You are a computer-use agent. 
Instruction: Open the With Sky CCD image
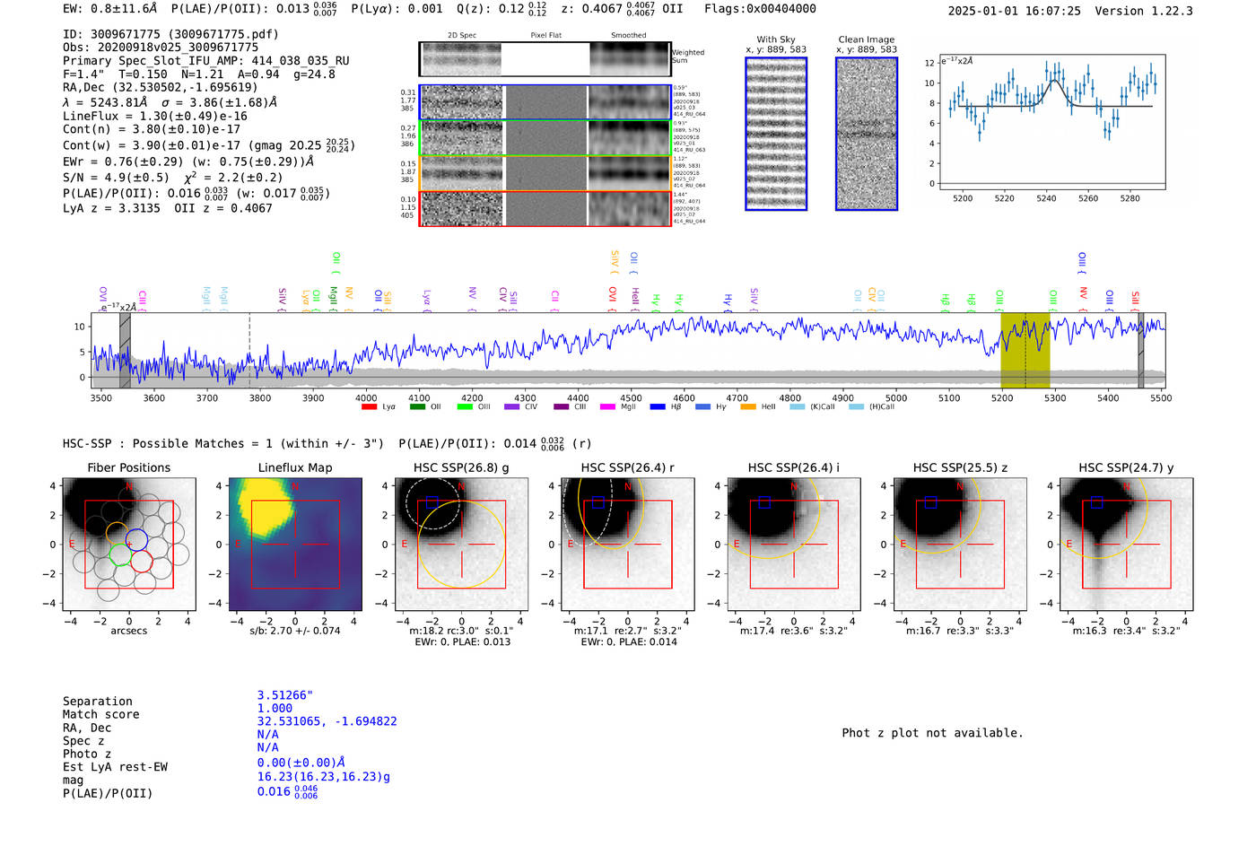776,134
